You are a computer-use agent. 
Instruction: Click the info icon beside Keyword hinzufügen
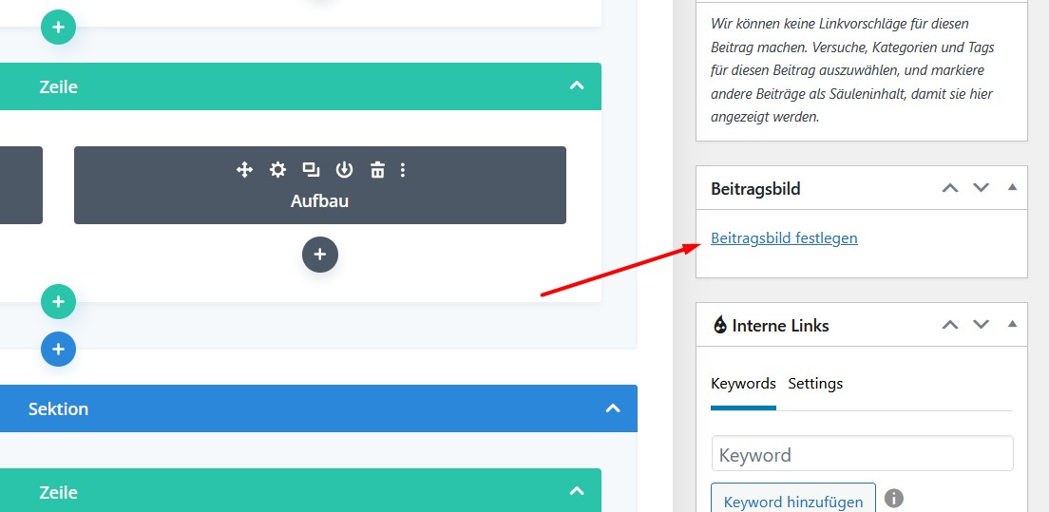(x=893, y=499)
